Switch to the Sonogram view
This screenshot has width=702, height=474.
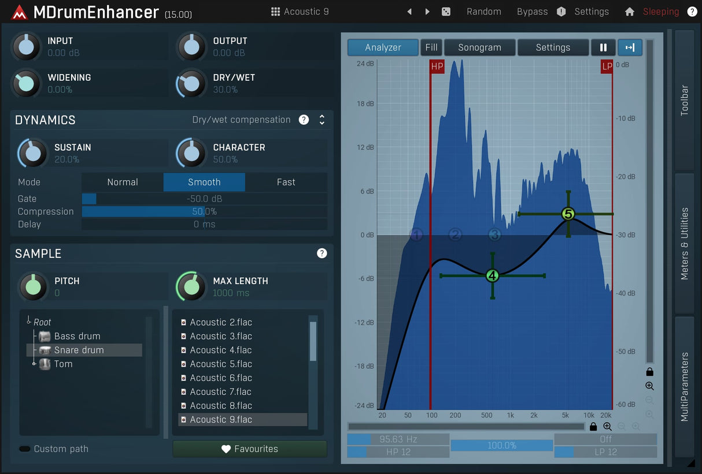(x=479, y=47)
